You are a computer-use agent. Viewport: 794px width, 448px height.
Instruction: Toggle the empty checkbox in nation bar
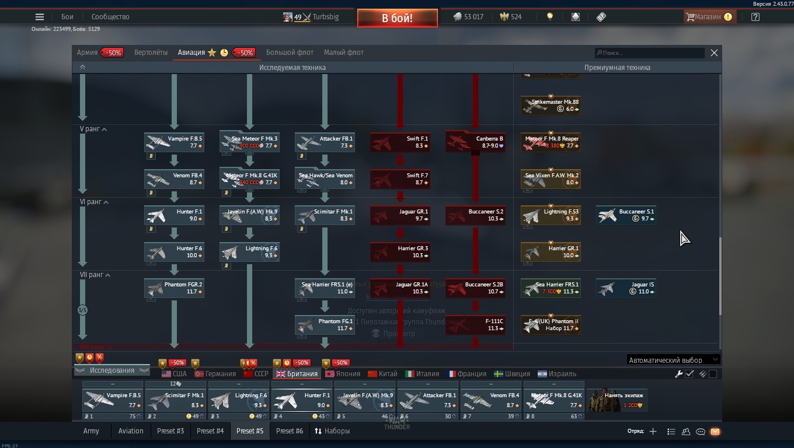coord(713,374)
